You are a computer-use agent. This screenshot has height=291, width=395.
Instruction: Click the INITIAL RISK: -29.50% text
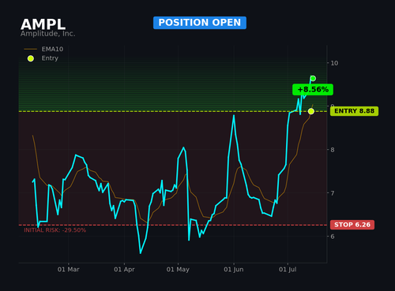click(55, 230)
